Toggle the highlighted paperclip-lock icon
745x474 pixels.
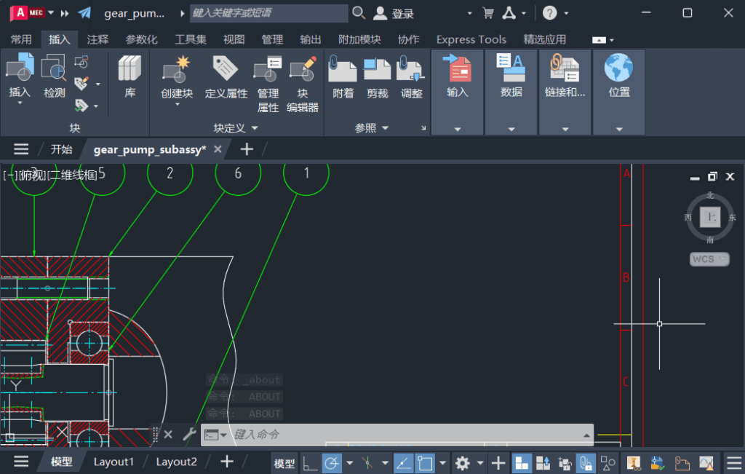586,462
